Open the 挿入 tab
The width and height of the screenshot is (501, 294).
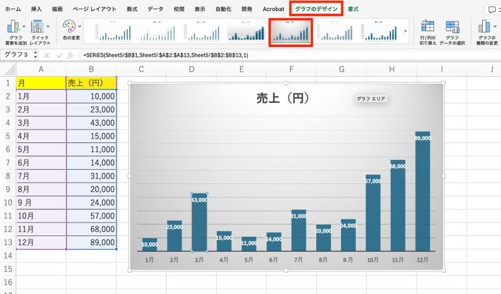tap(36, 9)
